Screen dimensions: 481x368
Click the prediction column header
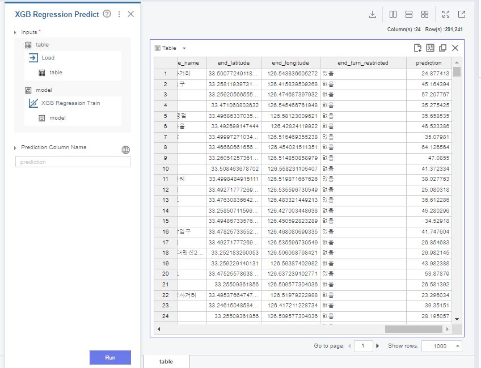click(x=429, y=62)
